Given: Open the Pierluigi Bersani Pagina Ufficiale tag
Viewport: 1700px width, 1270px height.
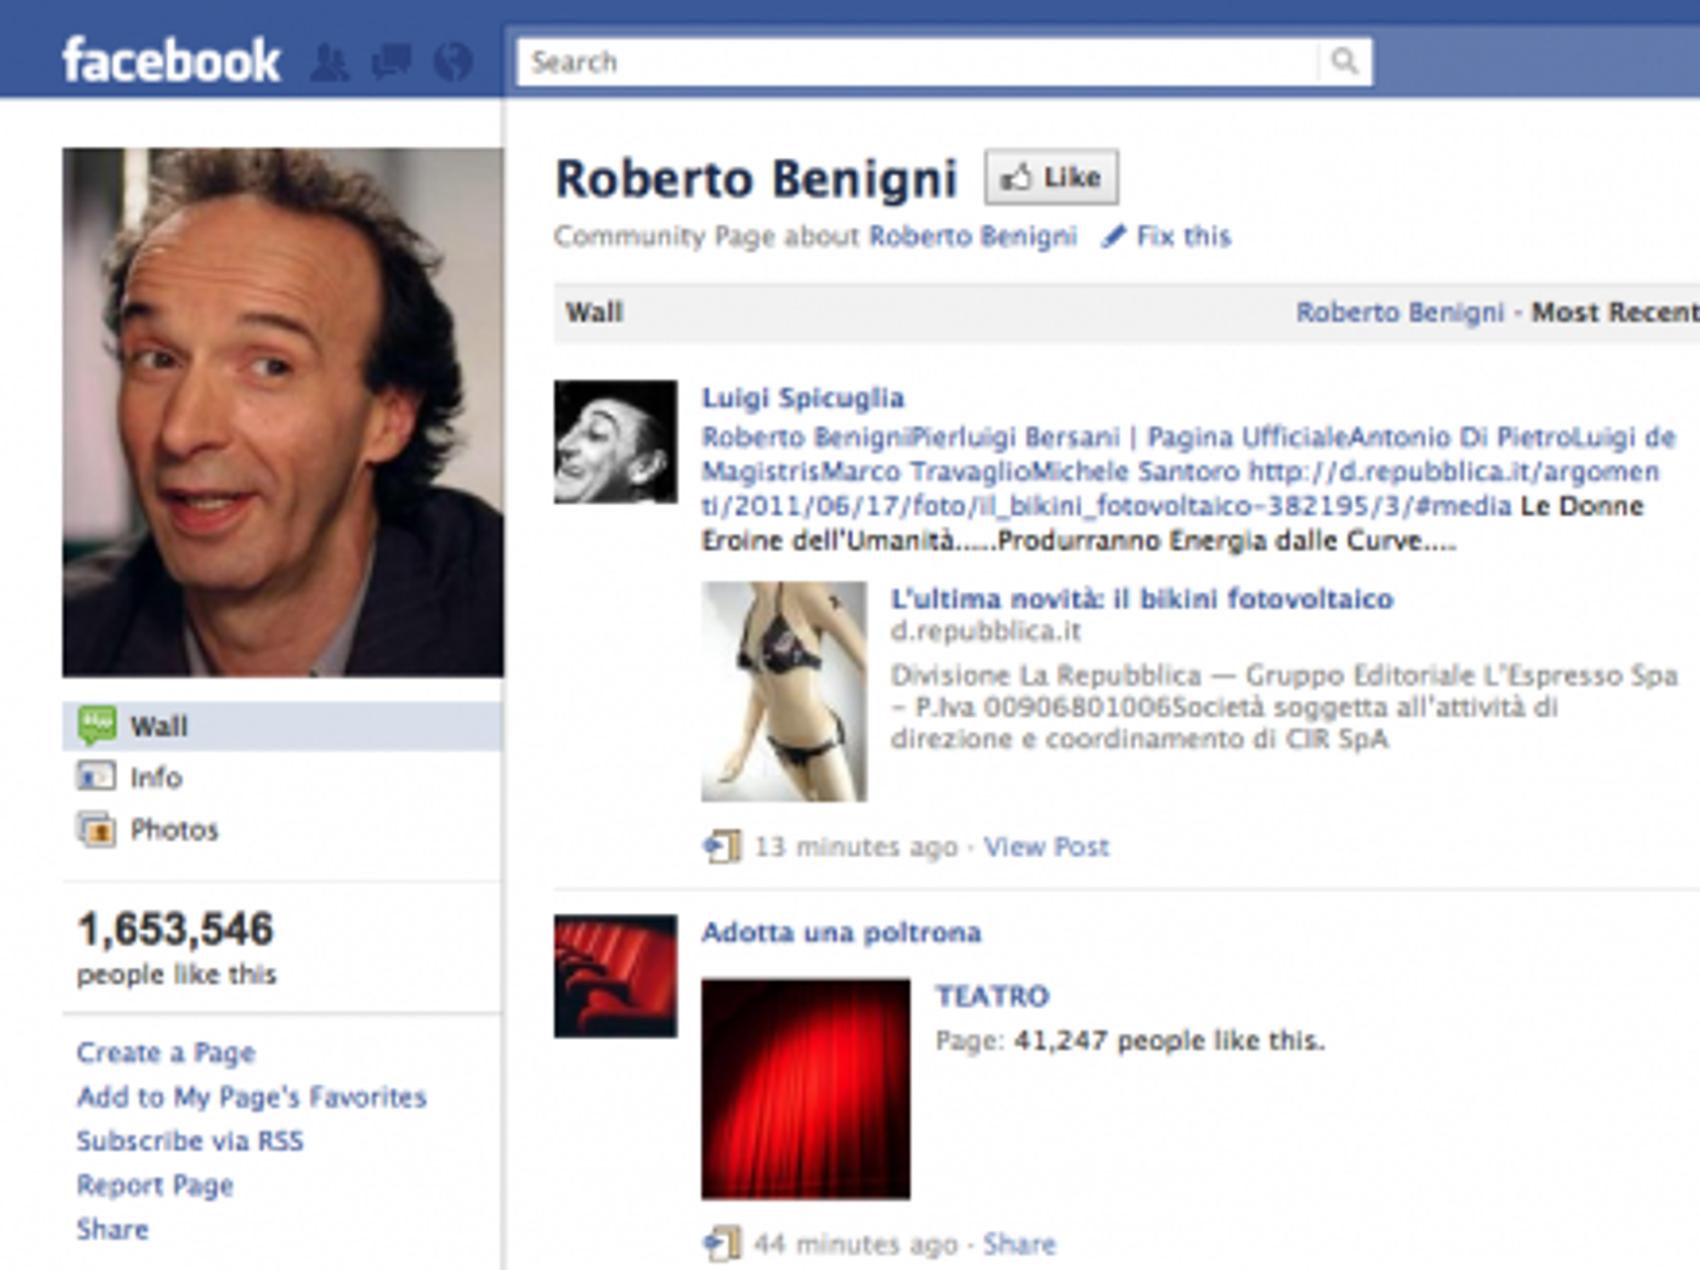Looking at the screenshot, I should coord(1130,437).
